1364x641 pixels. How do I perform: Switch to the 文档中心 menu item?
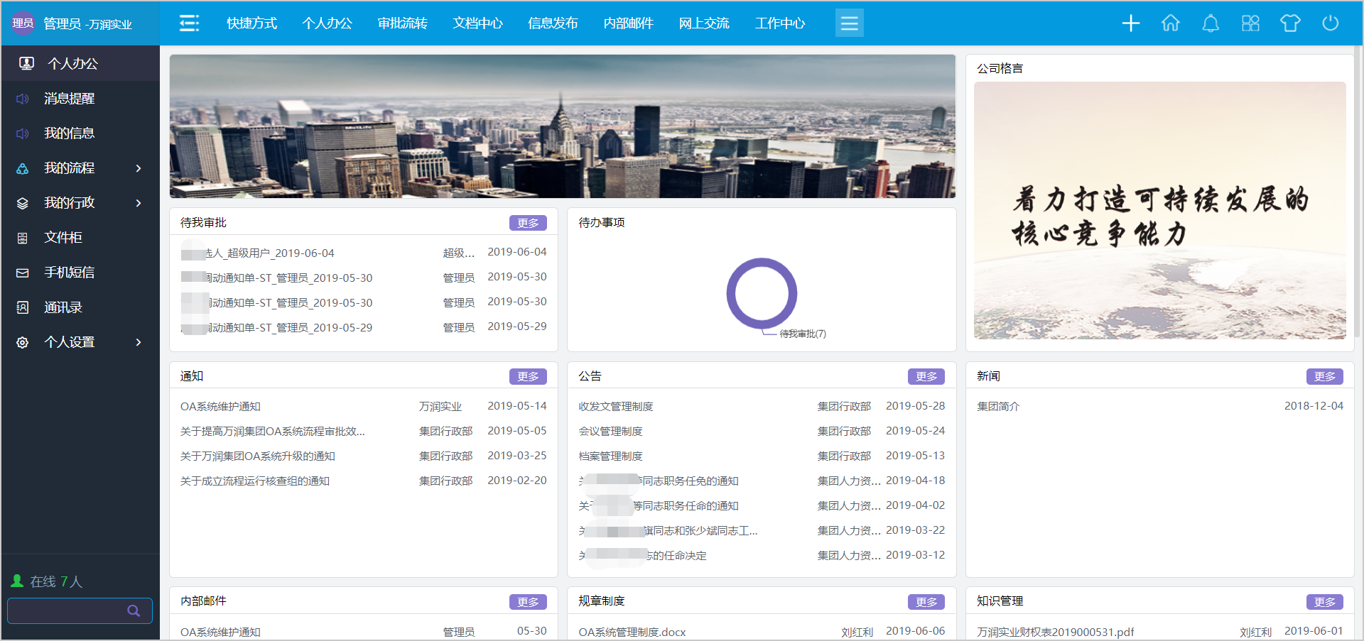tap(477, 23)
